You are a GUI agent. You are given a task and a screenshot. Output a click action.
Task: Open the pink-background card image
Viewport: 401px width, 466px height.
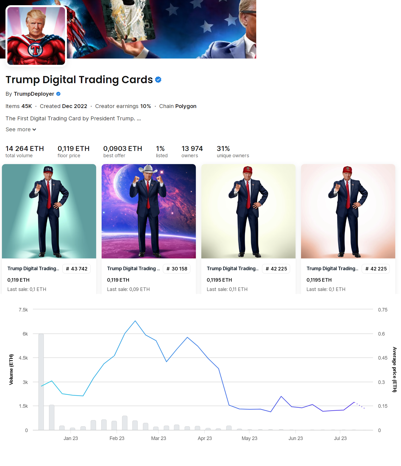348,211
